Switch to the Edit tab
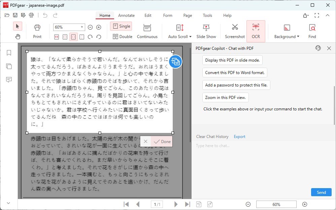The height and width of the screenshot is (210, 336). tap(148, 15)
